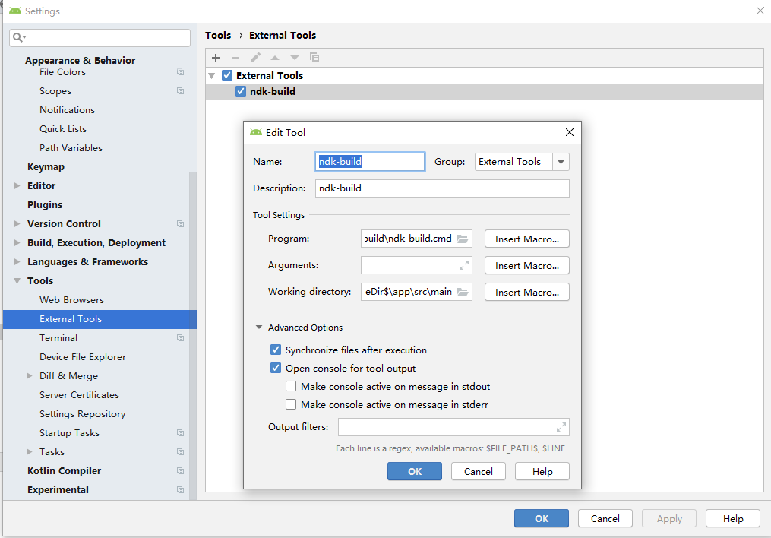Focus the Description input field

(442, 188)
